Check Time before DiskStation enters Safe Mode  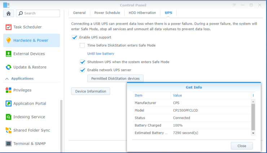click(x=82, y=45)
